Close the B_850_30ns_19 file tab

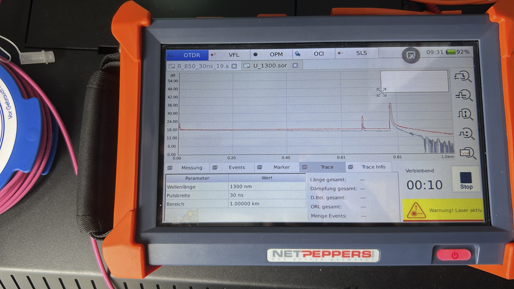(x=234, y=66)
